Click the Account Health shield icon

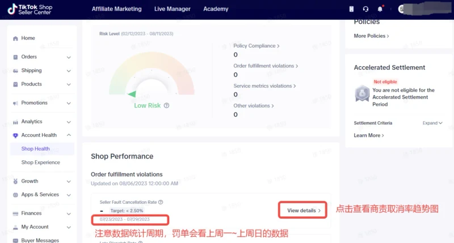tap(15, 135)
